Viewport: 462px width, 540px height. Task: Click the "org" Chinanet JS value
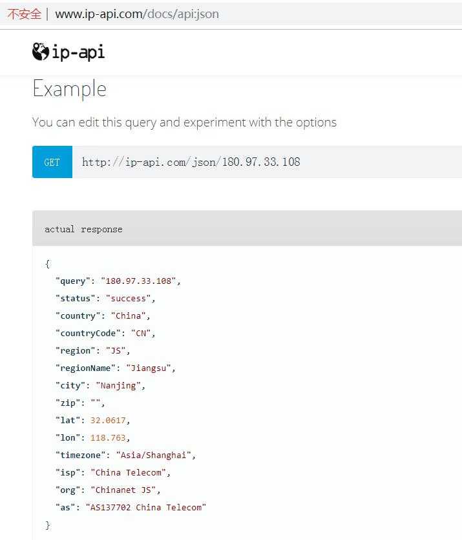[x=123, y=490]
